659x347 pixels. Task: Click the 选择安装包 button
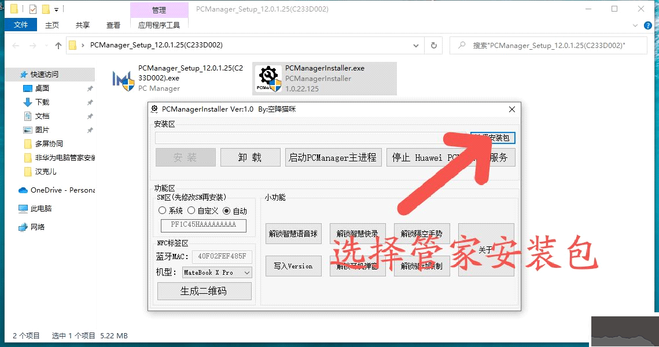492,138
